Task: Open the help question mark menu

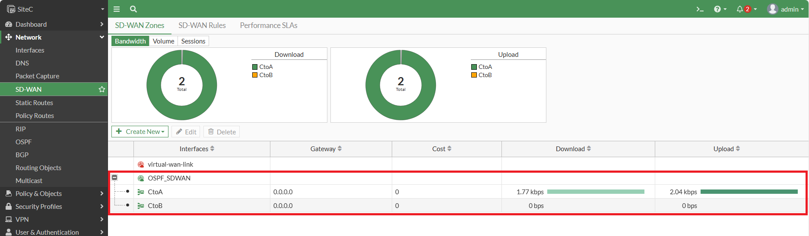Action: [720, 9]
